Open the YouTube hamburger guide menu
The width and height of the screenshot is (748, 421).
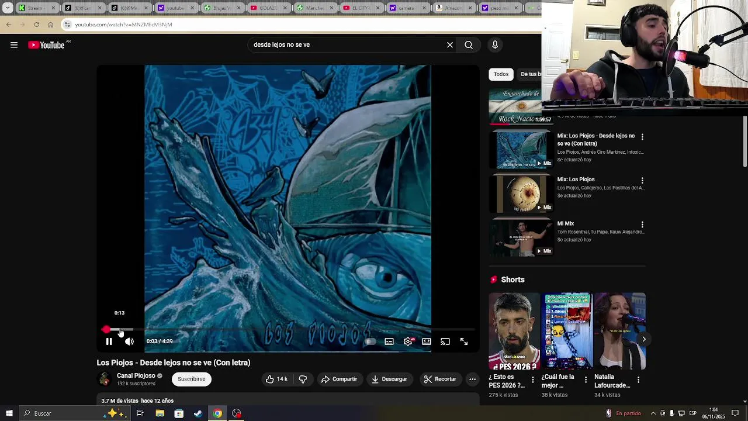click(14, 45)
